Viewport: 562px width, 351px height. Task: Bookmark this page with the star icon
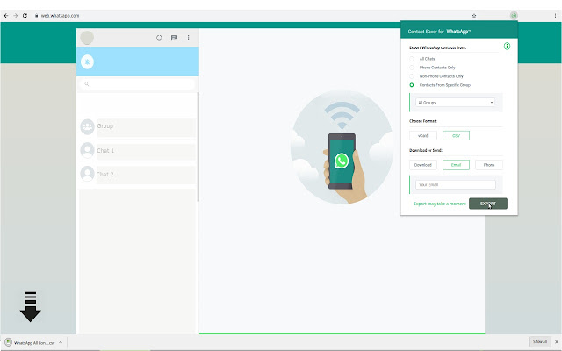[x=474, y=16]
